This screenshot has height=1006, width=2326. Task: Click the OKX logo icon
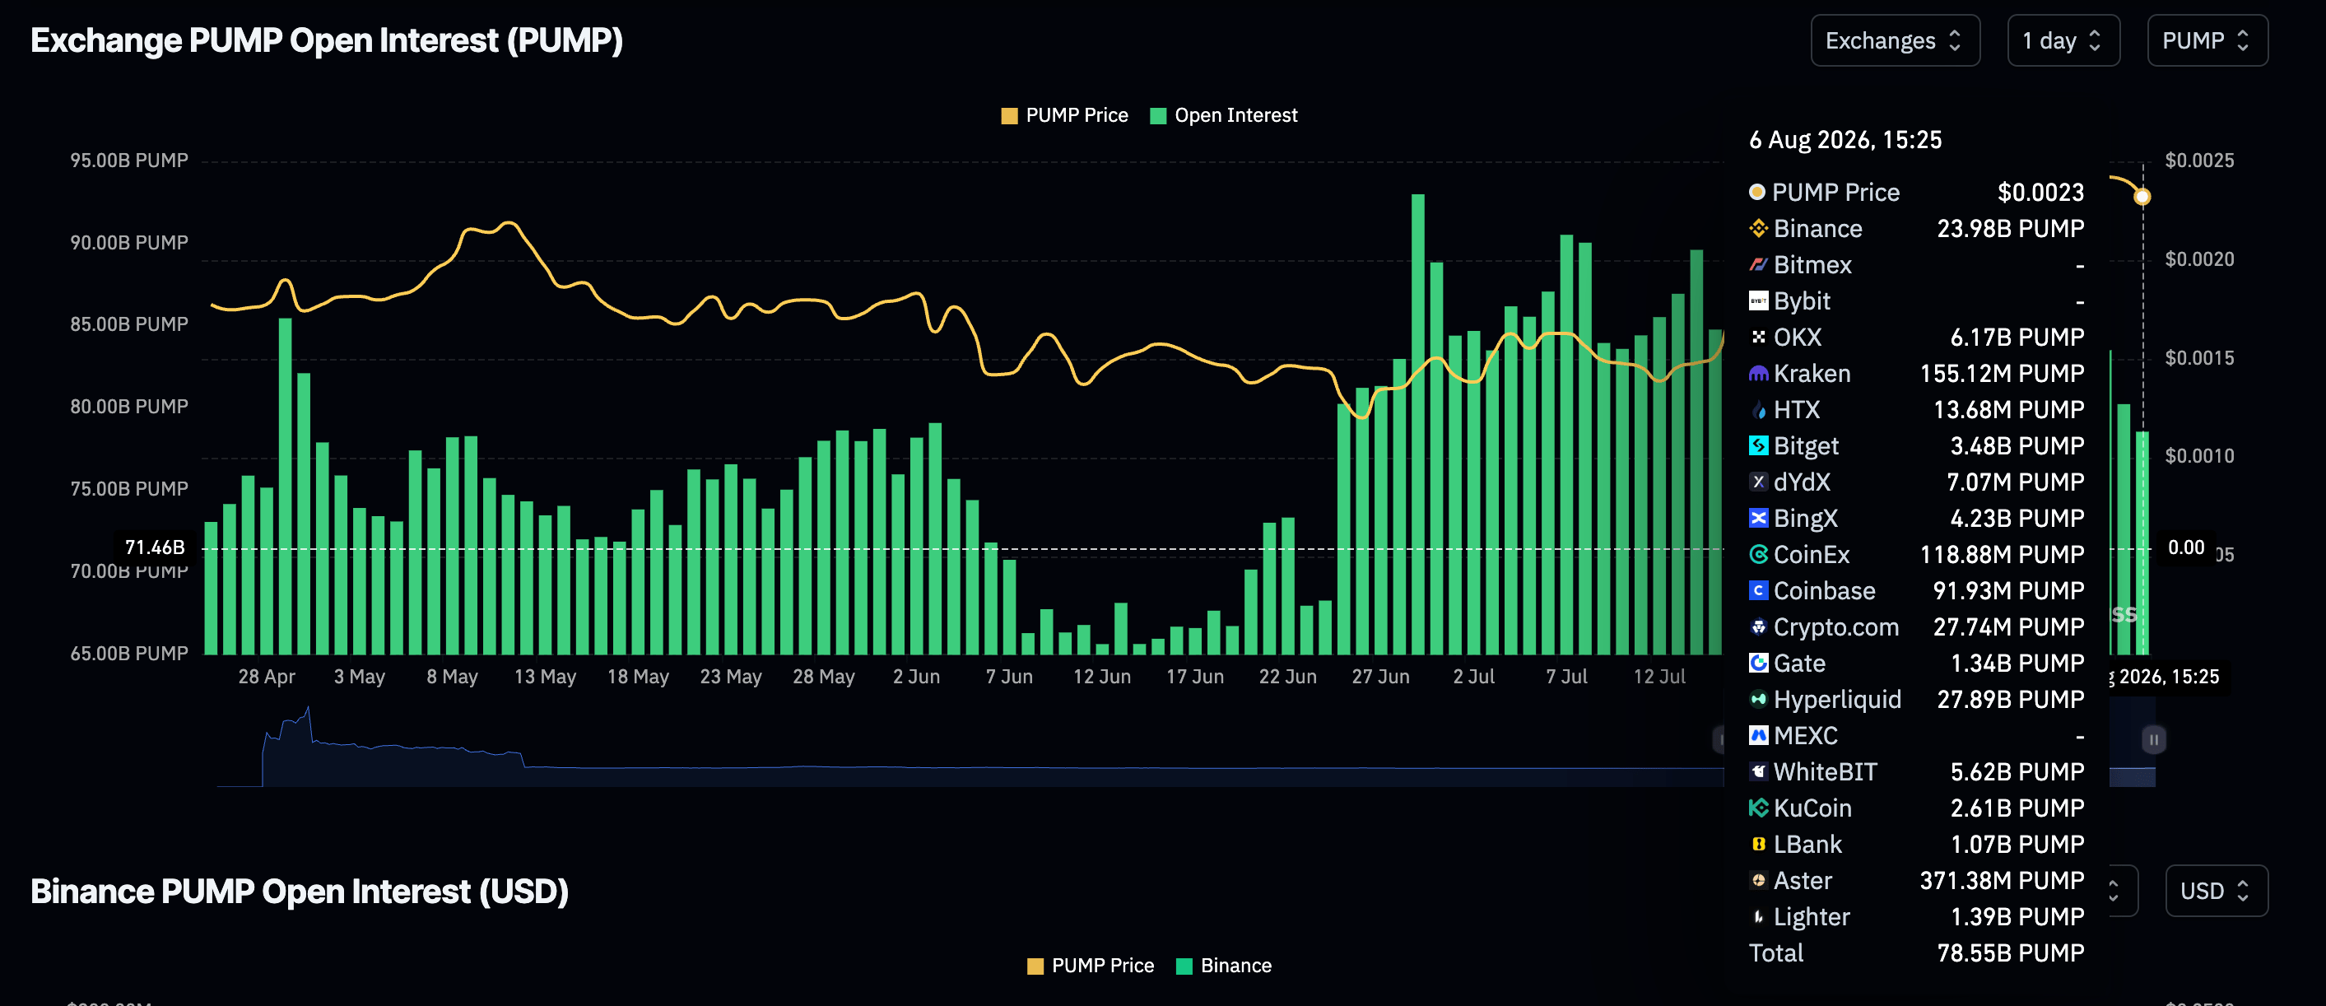[x=1758, y=337]
